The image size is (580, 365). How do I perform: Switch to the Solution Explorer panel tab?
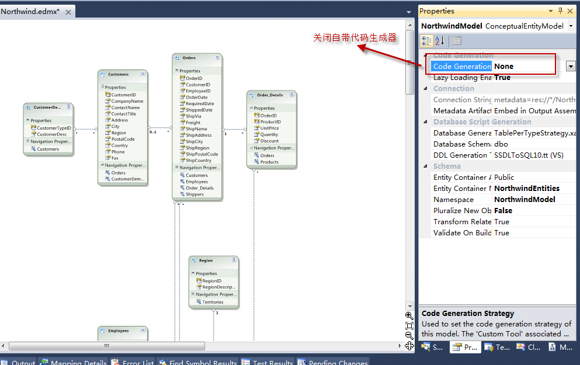[433, 347]
